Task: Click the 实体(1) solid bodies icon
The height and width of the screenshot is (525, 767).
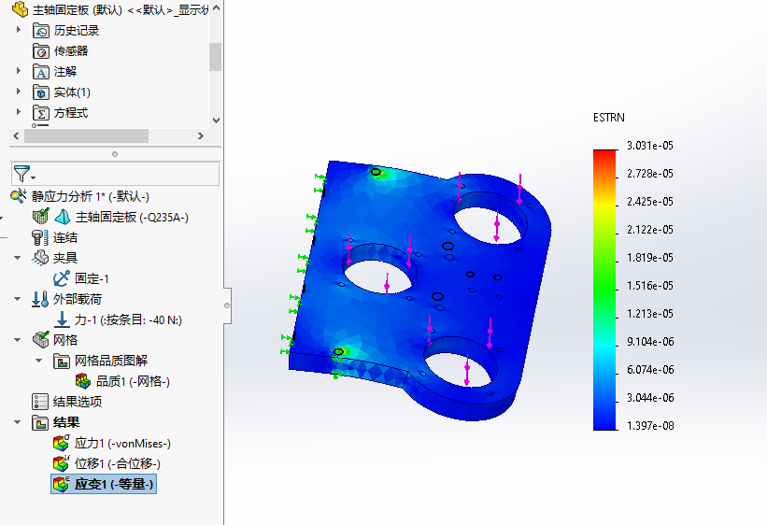Action: 41,92
